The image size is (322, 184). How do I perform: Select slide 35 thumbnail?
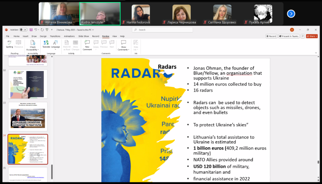point(28,175)
